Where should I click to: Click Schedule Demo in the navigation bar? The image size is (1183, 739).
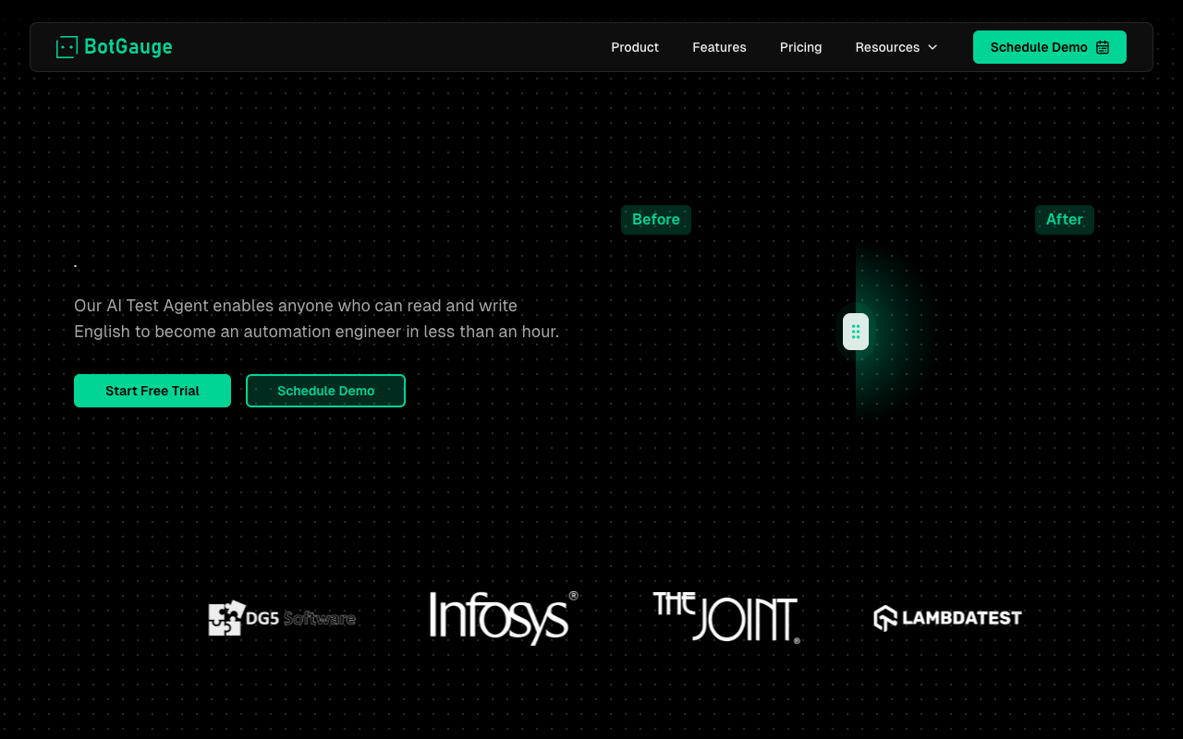pos(1050,47)
